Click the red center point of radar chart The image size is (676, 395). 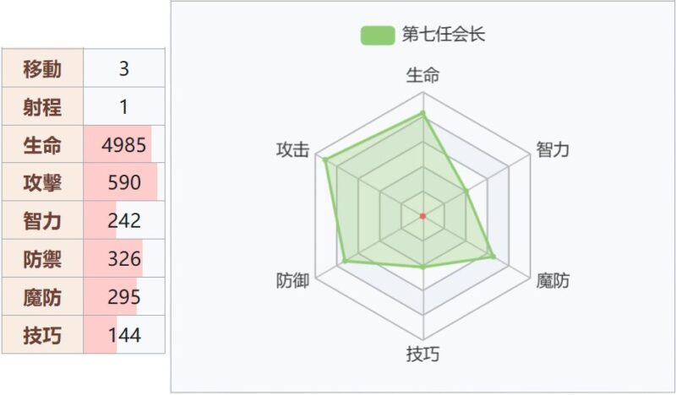423,216
